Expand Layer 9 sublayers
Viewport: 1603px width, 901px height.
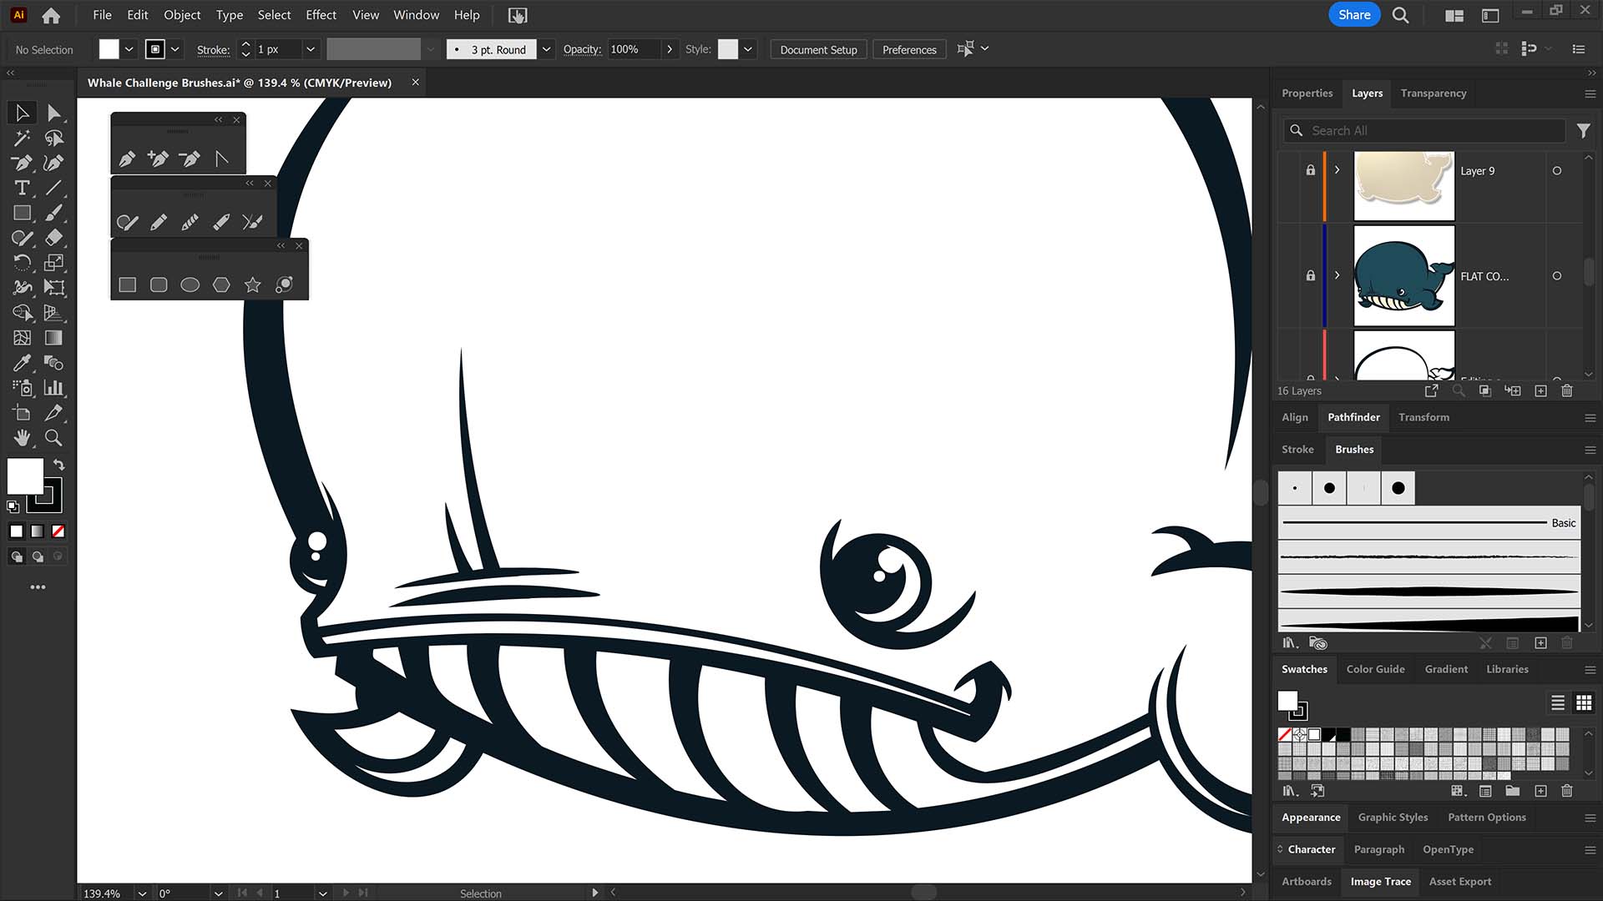click(1337, 170)
